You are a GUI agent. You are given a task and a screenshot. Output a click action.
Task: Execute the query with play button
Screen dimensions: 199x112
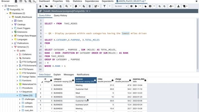pos(136,6)
